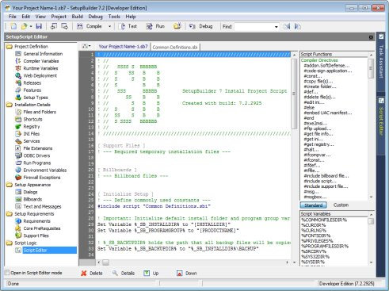Collapse the Project Definition folder

(10, 47)
